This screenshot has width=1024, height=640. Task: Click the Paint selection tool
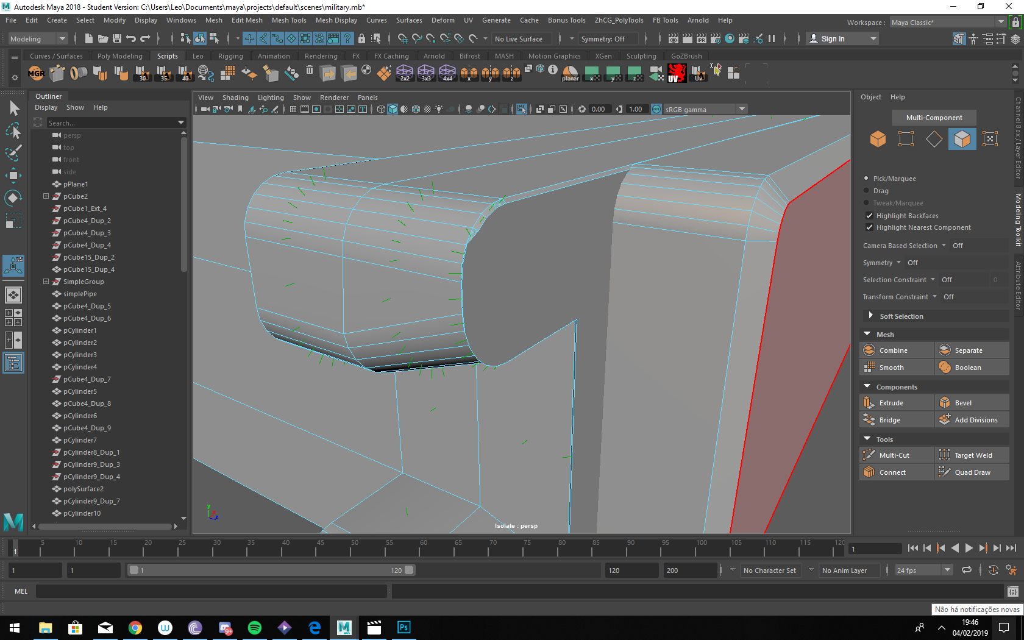[x=13, y=153]
